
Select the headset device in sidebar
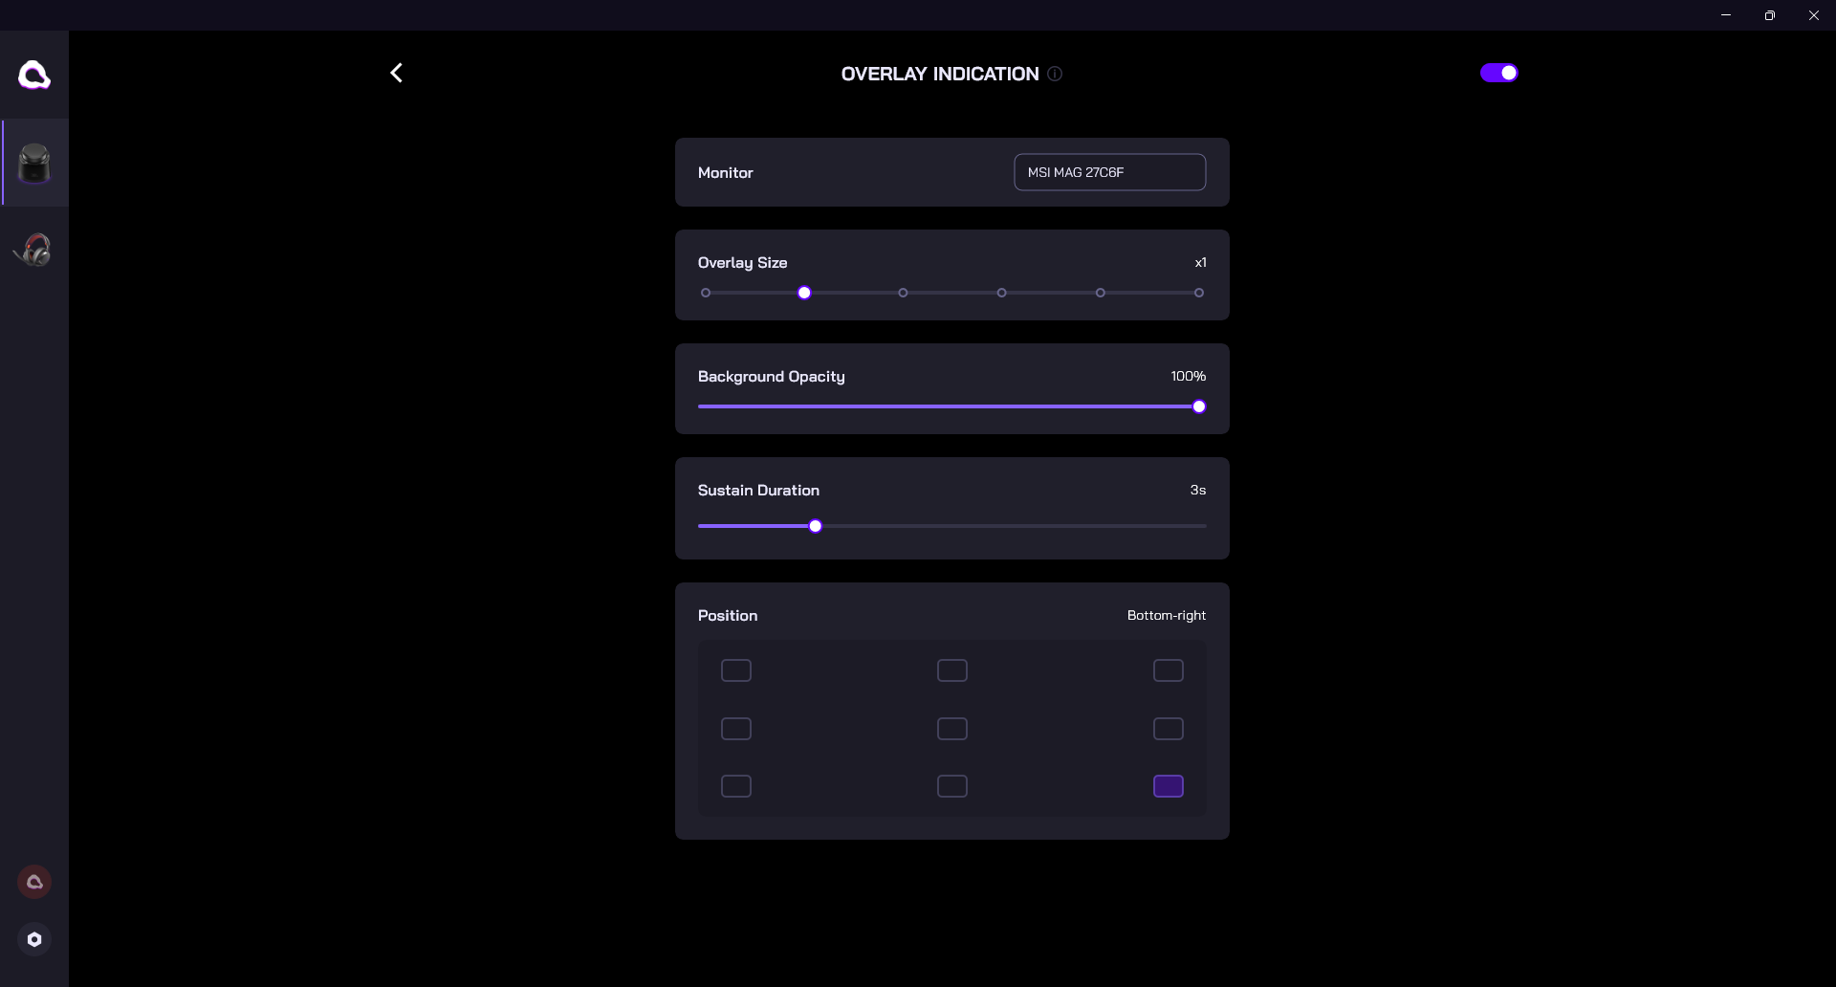[x=34, y=250]
